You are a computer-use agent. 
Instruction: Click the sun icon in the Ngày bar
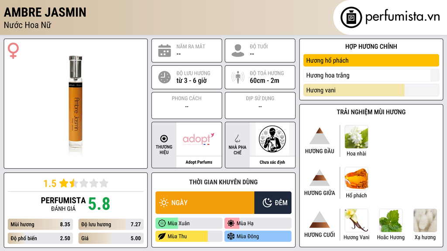point(164,203)
